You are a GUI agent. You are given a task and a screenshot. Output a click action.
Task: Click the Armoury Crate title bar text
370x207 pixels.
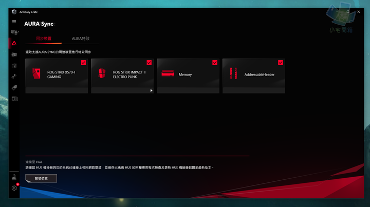[29, 12]
